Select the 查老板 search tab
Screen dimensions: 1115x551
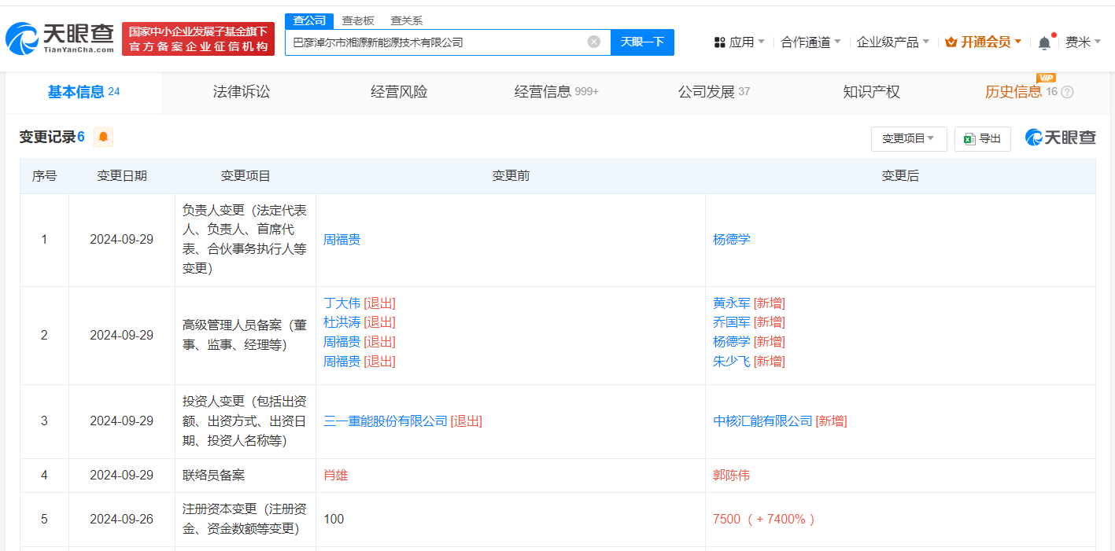(358, 20)
